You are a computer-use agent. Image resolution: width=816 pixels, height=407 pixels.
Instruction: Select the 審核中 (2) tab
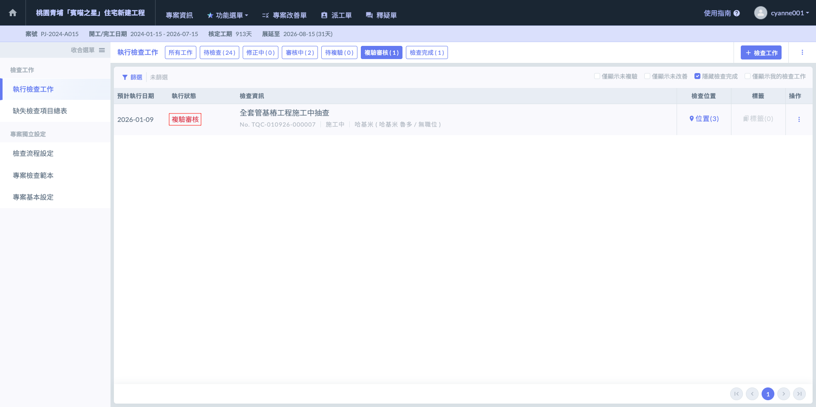point(300,53)
